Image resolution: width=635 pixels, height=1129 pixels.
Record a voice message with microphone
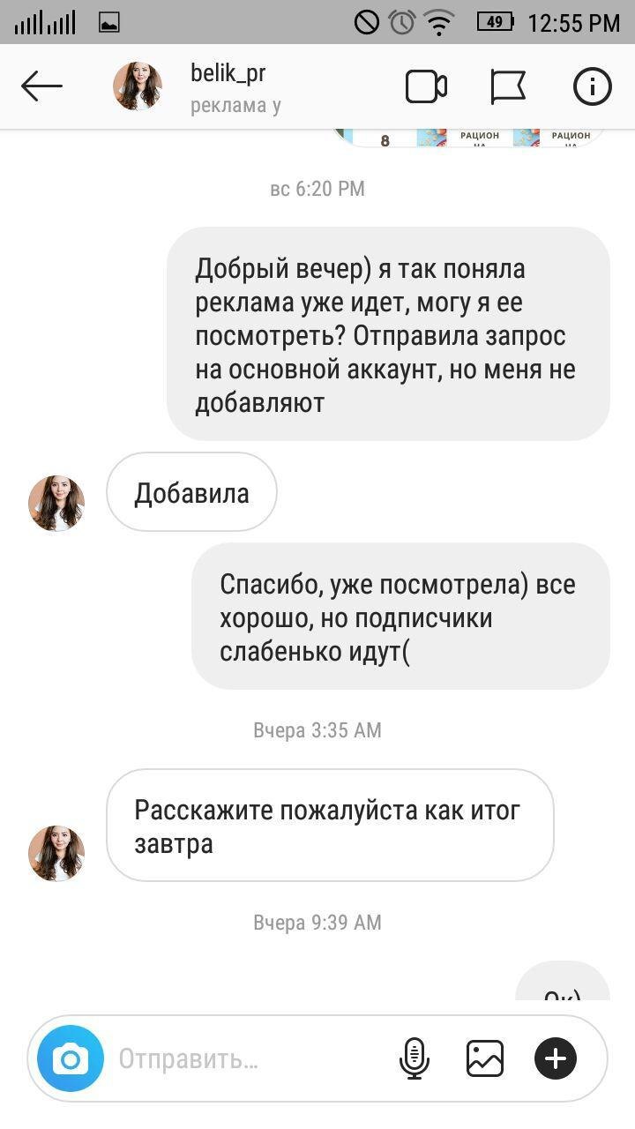(414, 1058)
